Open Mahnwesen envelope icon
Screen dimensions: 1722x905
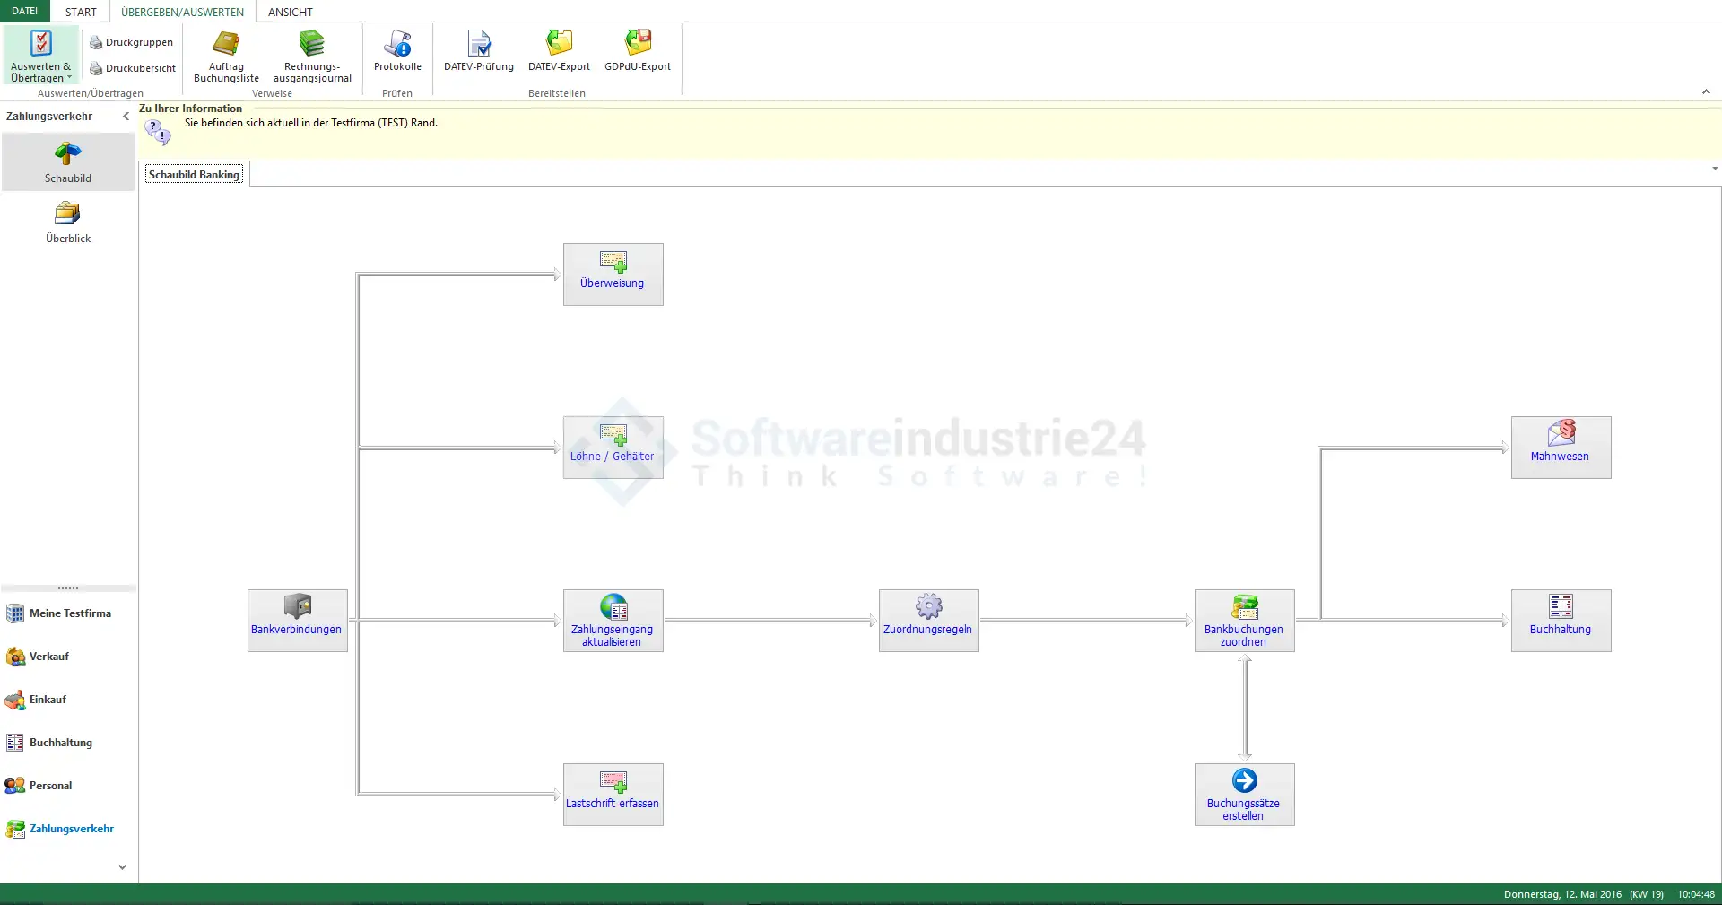pos(1561,433)
